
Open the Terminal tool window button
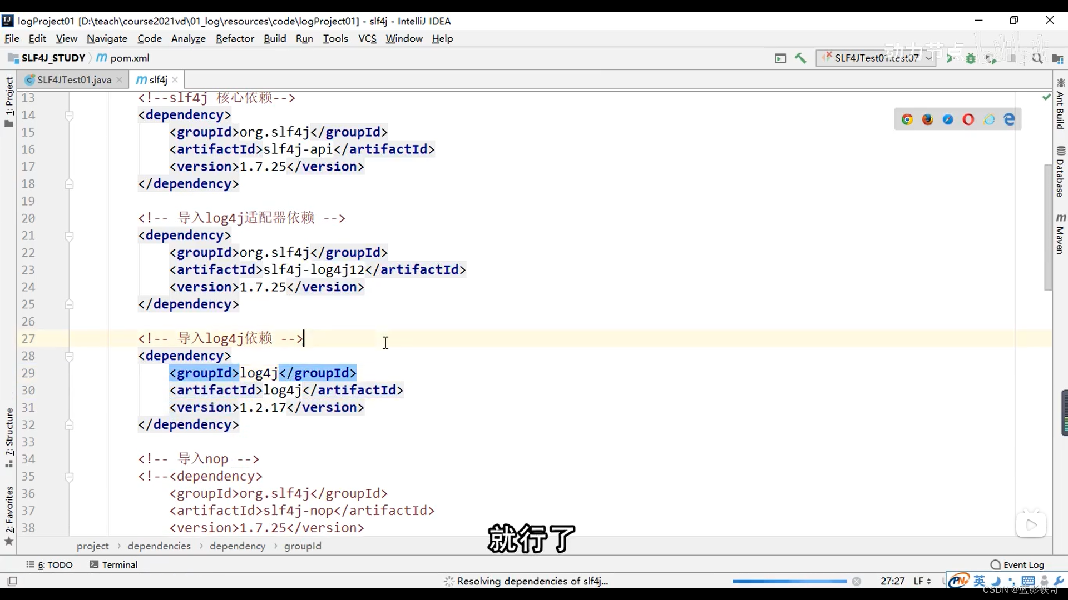(x=113, y=565)
